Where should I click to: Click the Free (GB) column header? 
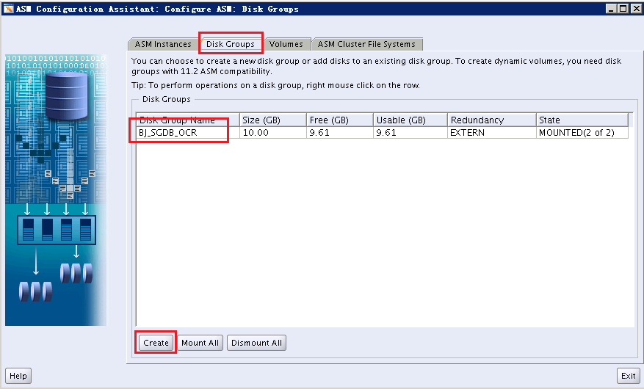[x=340, y=120]
